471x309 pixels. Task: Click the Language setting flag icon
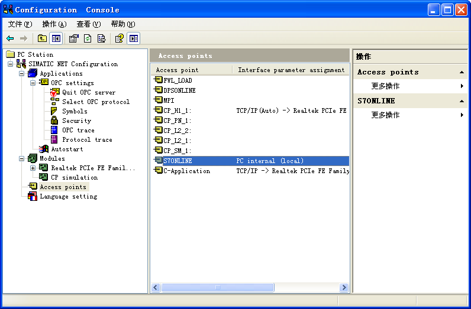point(33,196)
